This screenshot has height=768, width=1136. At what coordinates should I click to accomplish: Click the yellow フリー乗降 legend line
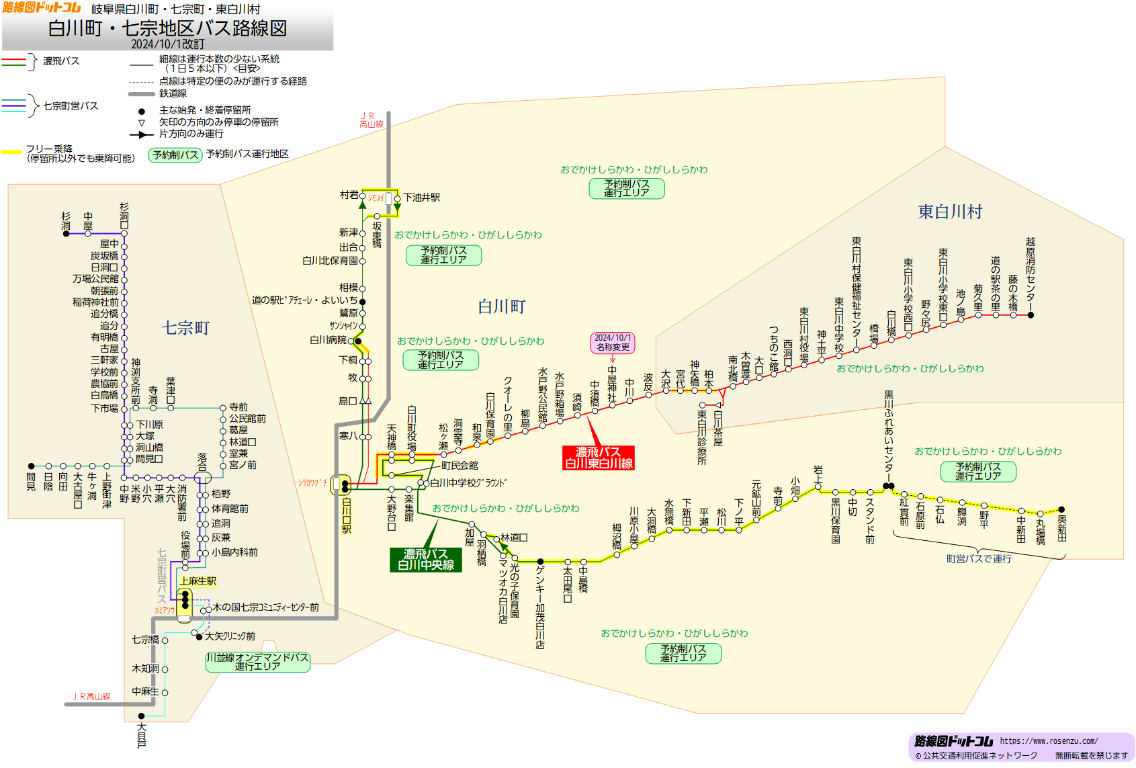coord(11,153)
